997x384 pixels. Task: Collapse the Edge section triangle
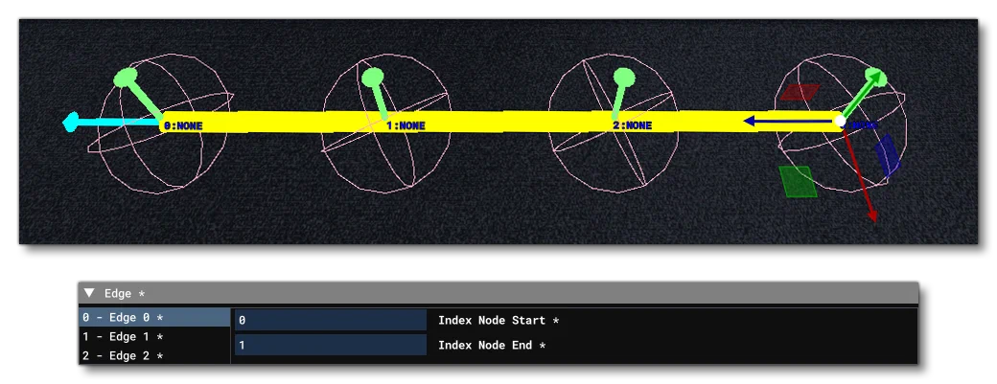(x=90, y=293)
